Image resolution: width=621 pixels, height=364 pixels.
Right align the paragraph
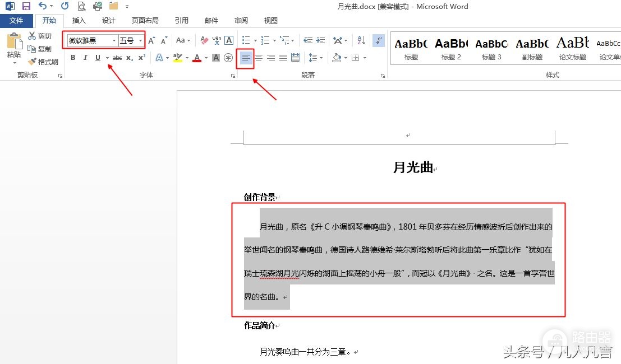271,58
